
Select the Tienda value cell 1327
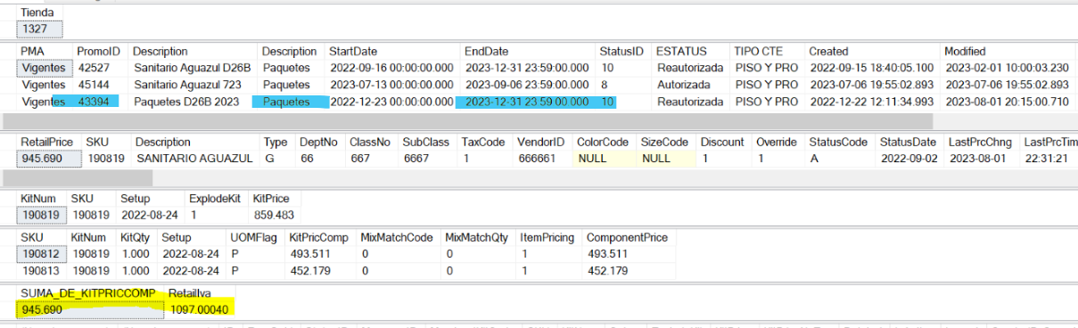[x=39, y=29]
